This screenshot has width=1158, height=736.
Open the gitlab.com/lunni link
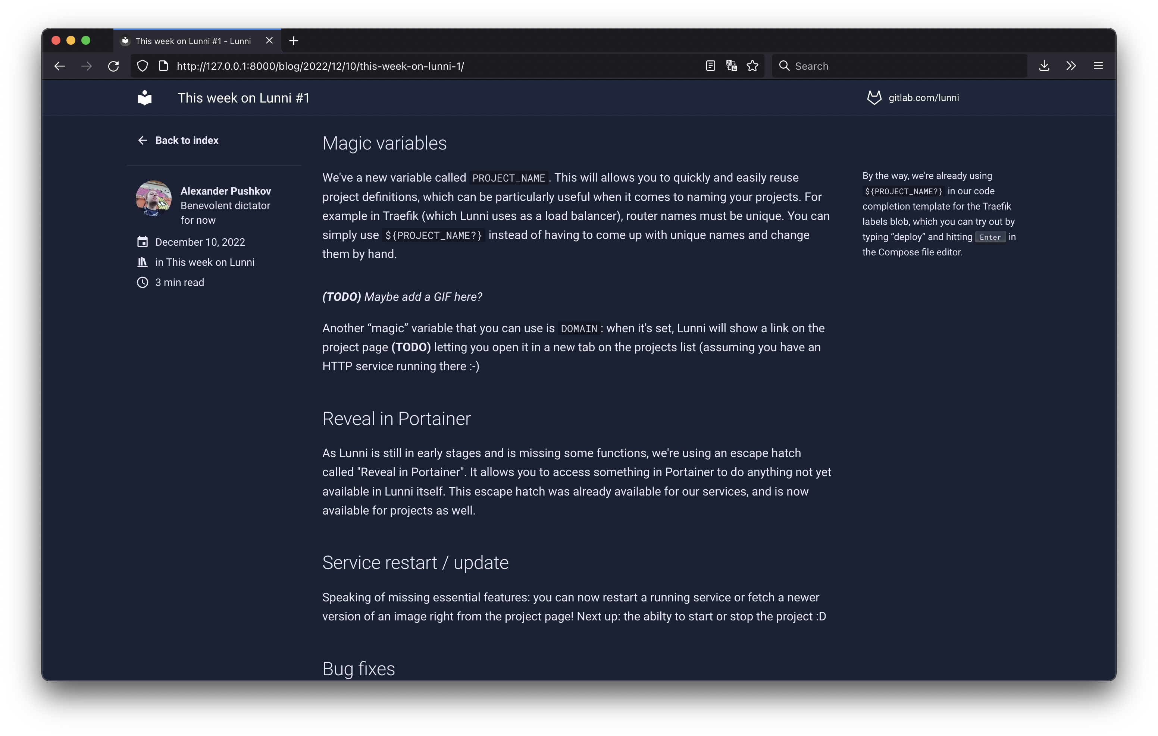923,98
